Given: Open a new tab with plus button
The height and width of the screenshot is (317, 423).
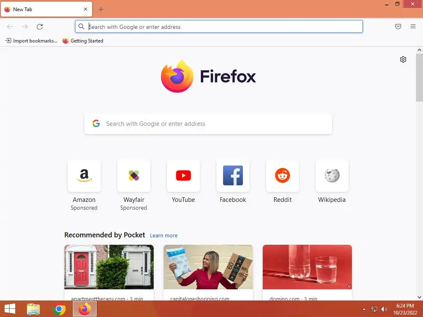Looking at the screenshot, I should (x=101, y=9).
